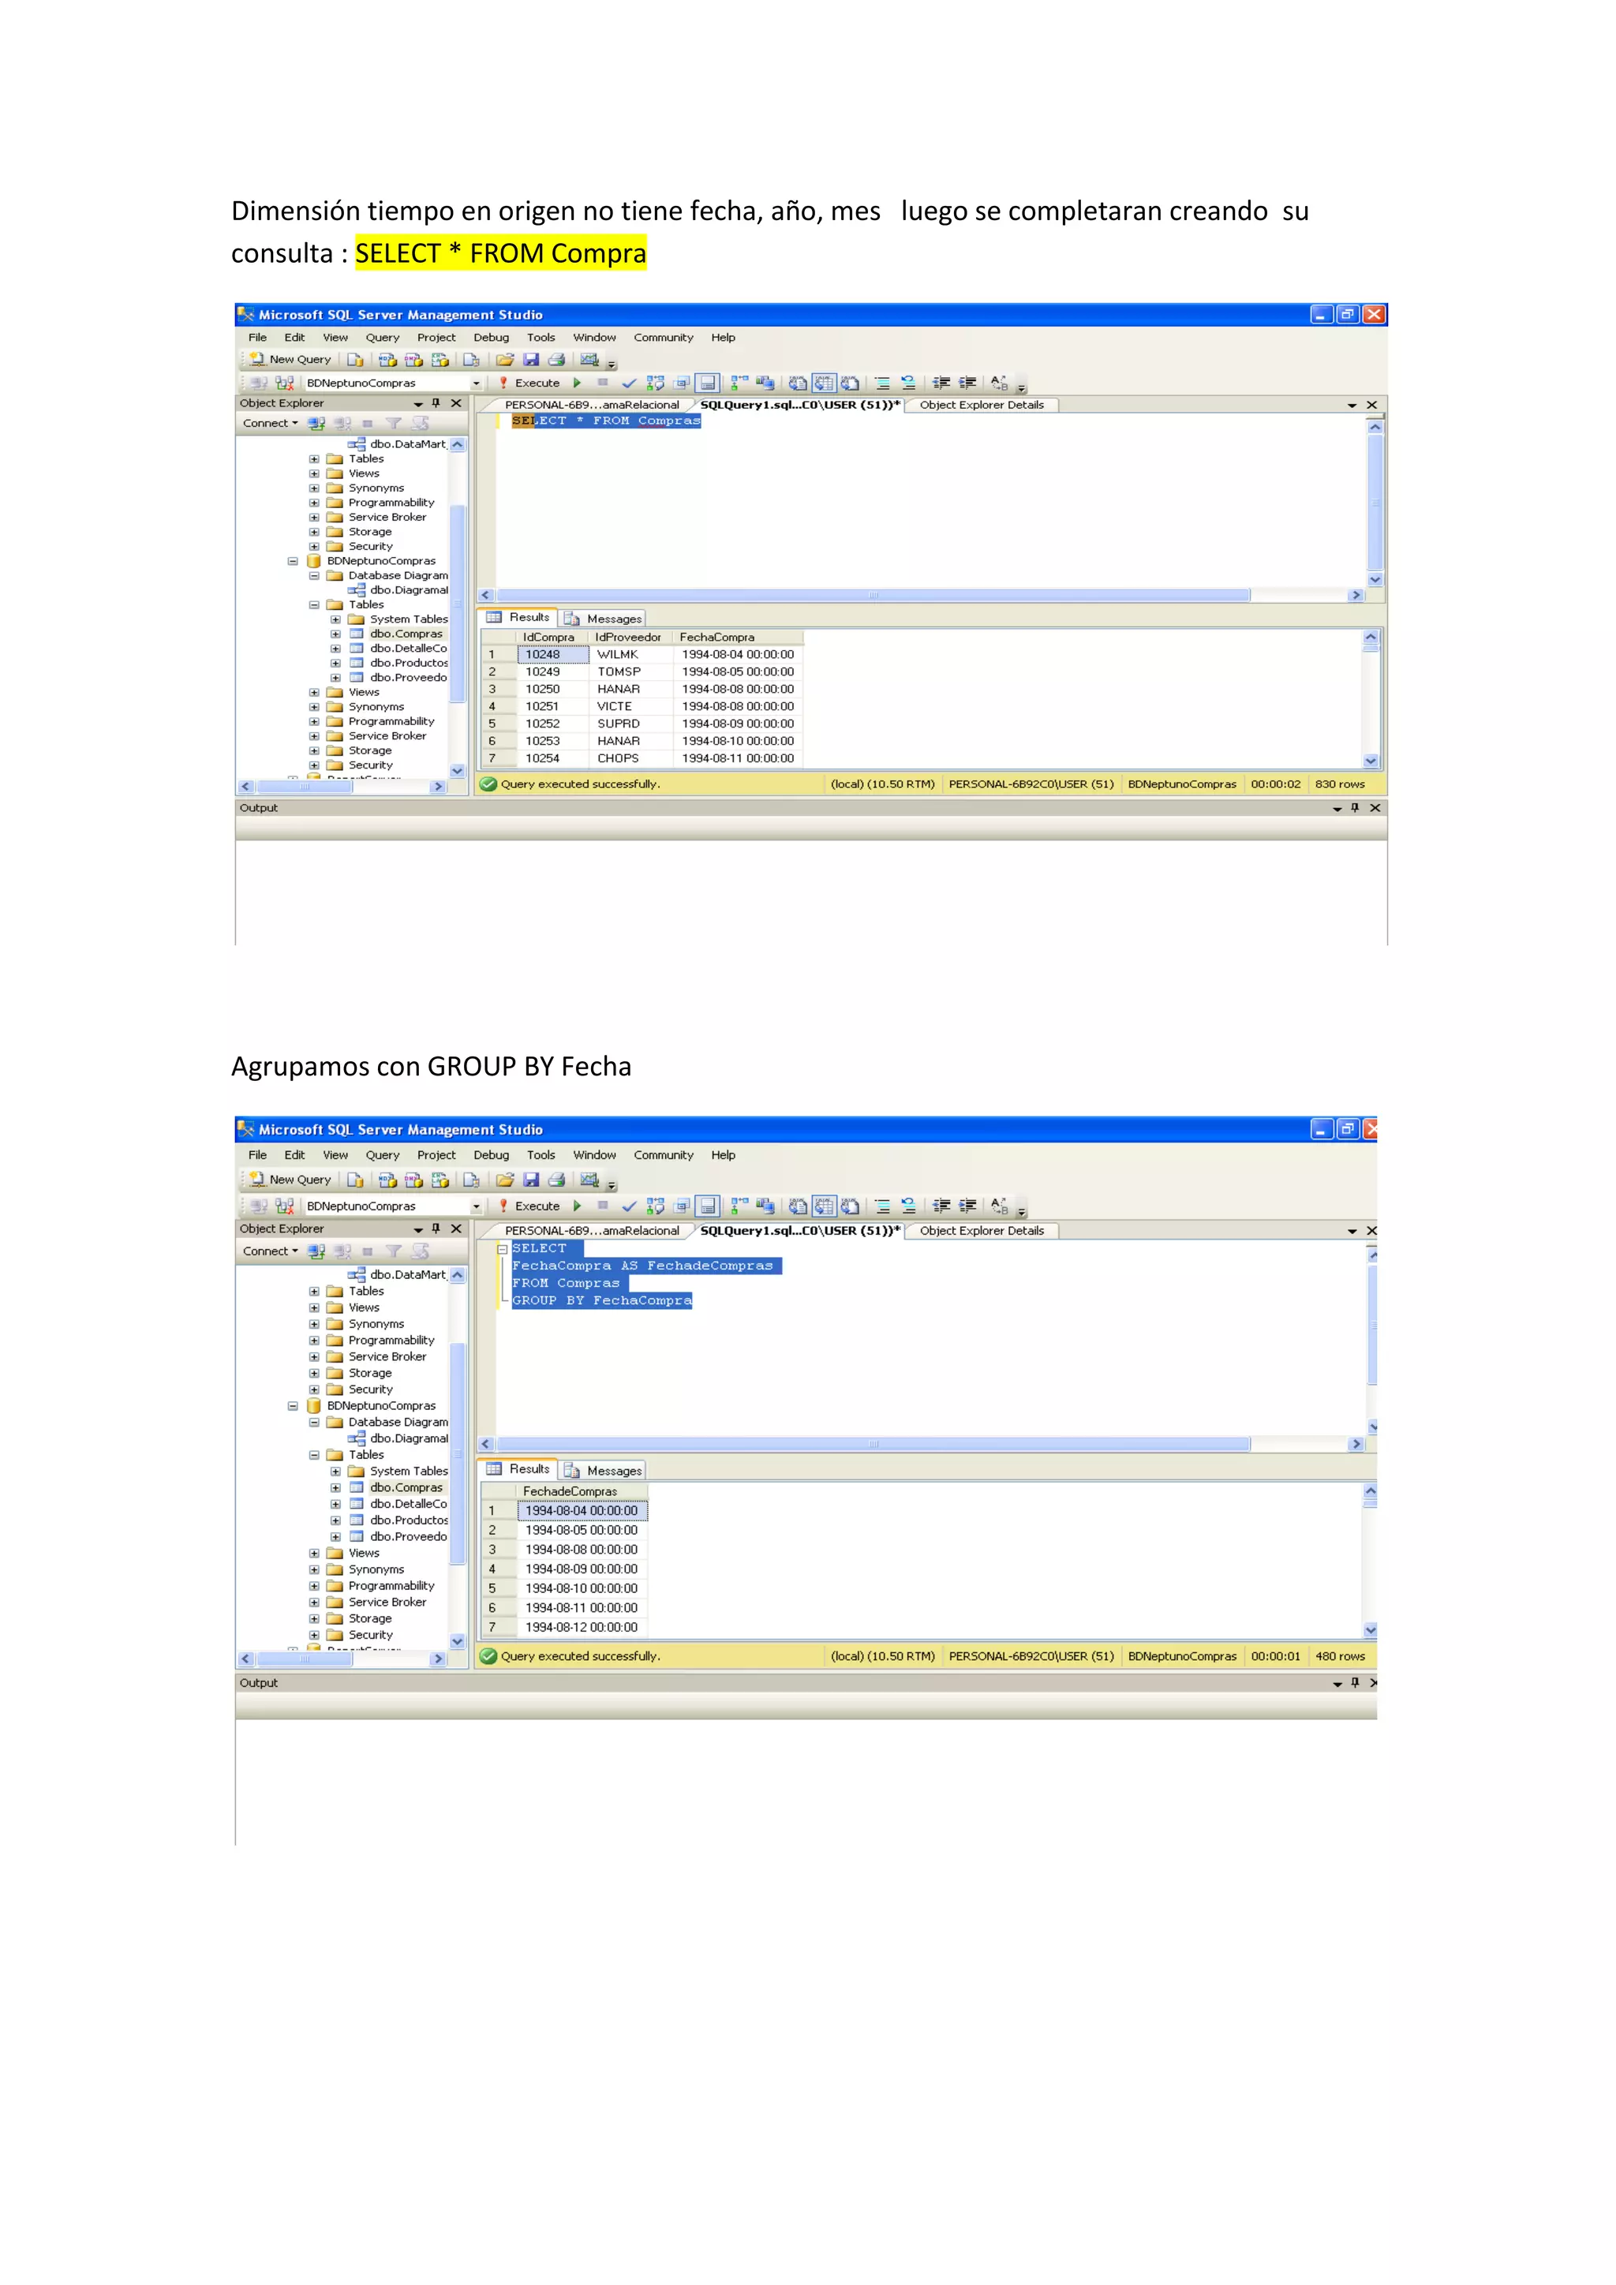Collapse Tables folder under BDNeptunoCompras, upper tree
Viewport: 1616px width, 2285px height.
[315, 605]
